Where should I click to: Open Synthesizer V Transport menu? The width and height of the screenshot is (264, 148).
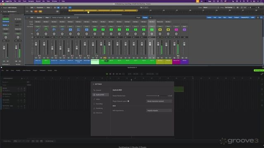(x=42, y=70)
